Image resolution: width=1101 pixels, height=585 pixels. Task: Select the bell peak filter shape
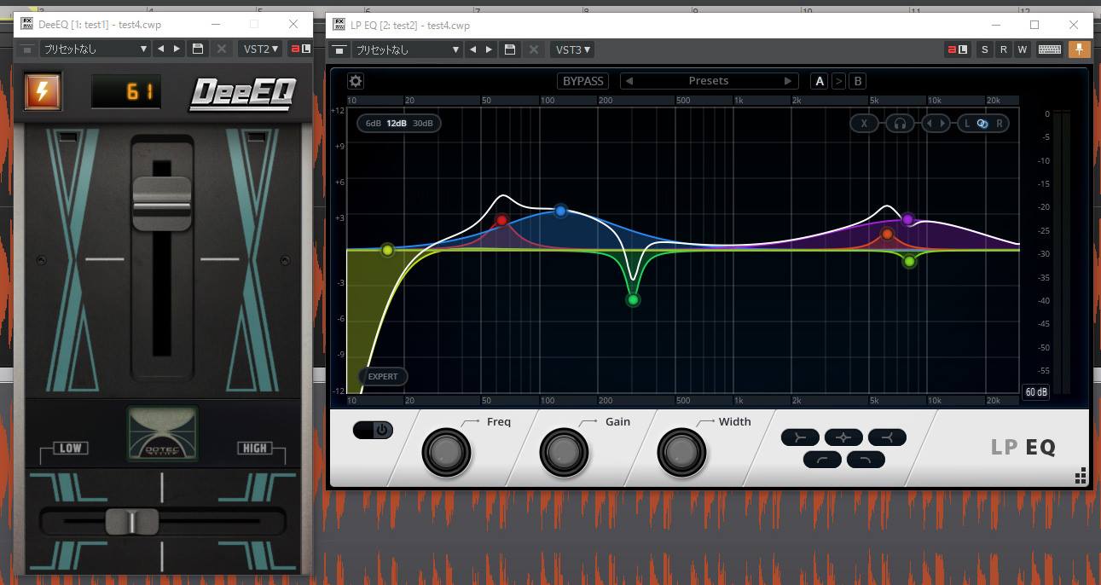843,437
